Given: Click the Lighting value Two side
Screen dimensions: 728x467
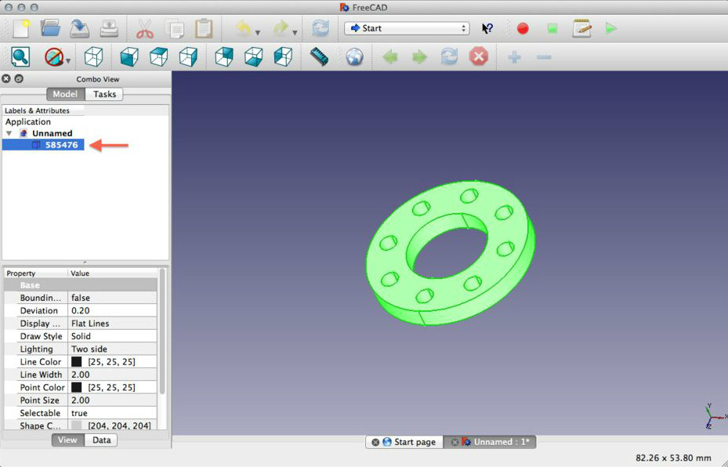Looking at the screenshot, I should [x=112, y=349].
